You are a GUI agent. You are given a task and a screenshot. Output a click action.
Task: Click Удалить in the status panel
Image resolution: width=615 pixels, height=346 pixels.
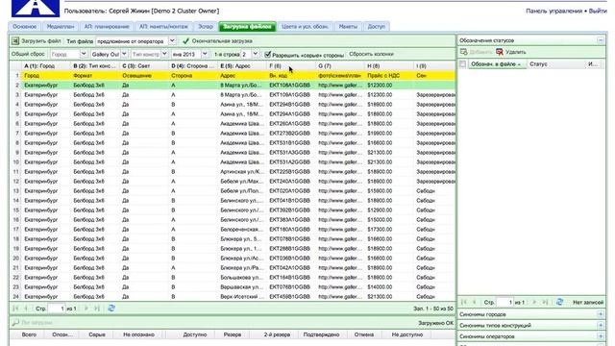tap(511, 52)
